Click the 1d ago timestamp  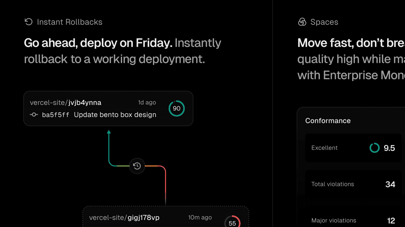click(x=147, y=102)
